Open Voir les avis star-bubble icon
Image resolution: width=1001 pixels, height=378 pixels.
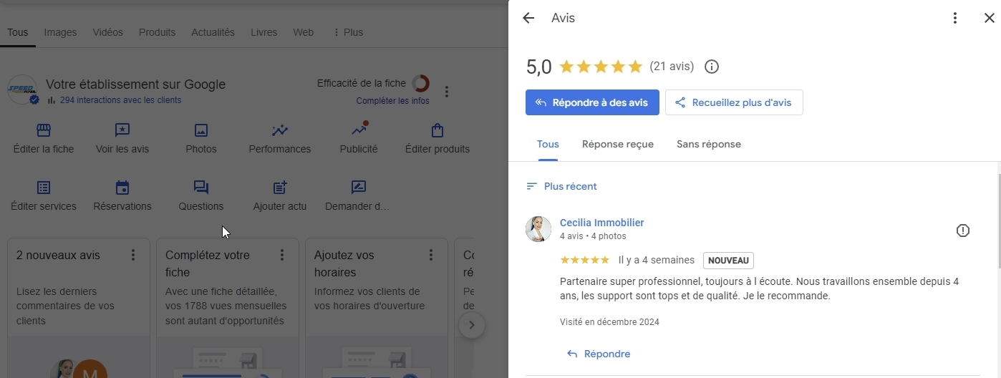[122, 130]
